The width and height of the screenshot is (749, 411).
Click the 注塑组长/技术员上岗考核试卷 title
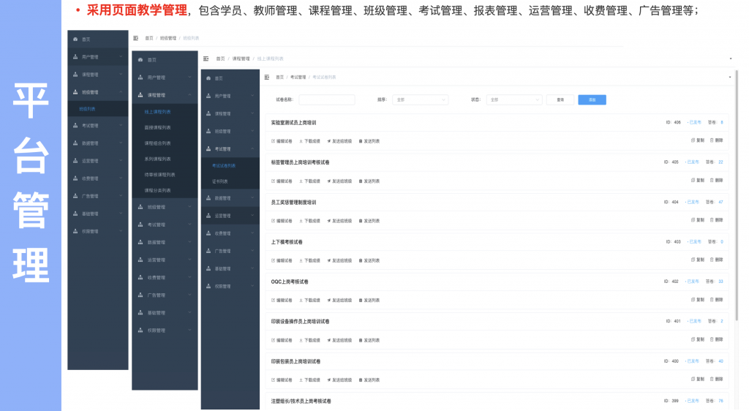click(x=301, y=401)
